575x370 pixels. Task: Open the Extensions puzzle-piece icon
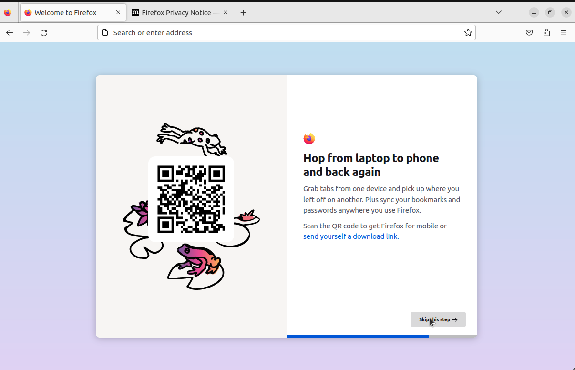tap(546, 32)
